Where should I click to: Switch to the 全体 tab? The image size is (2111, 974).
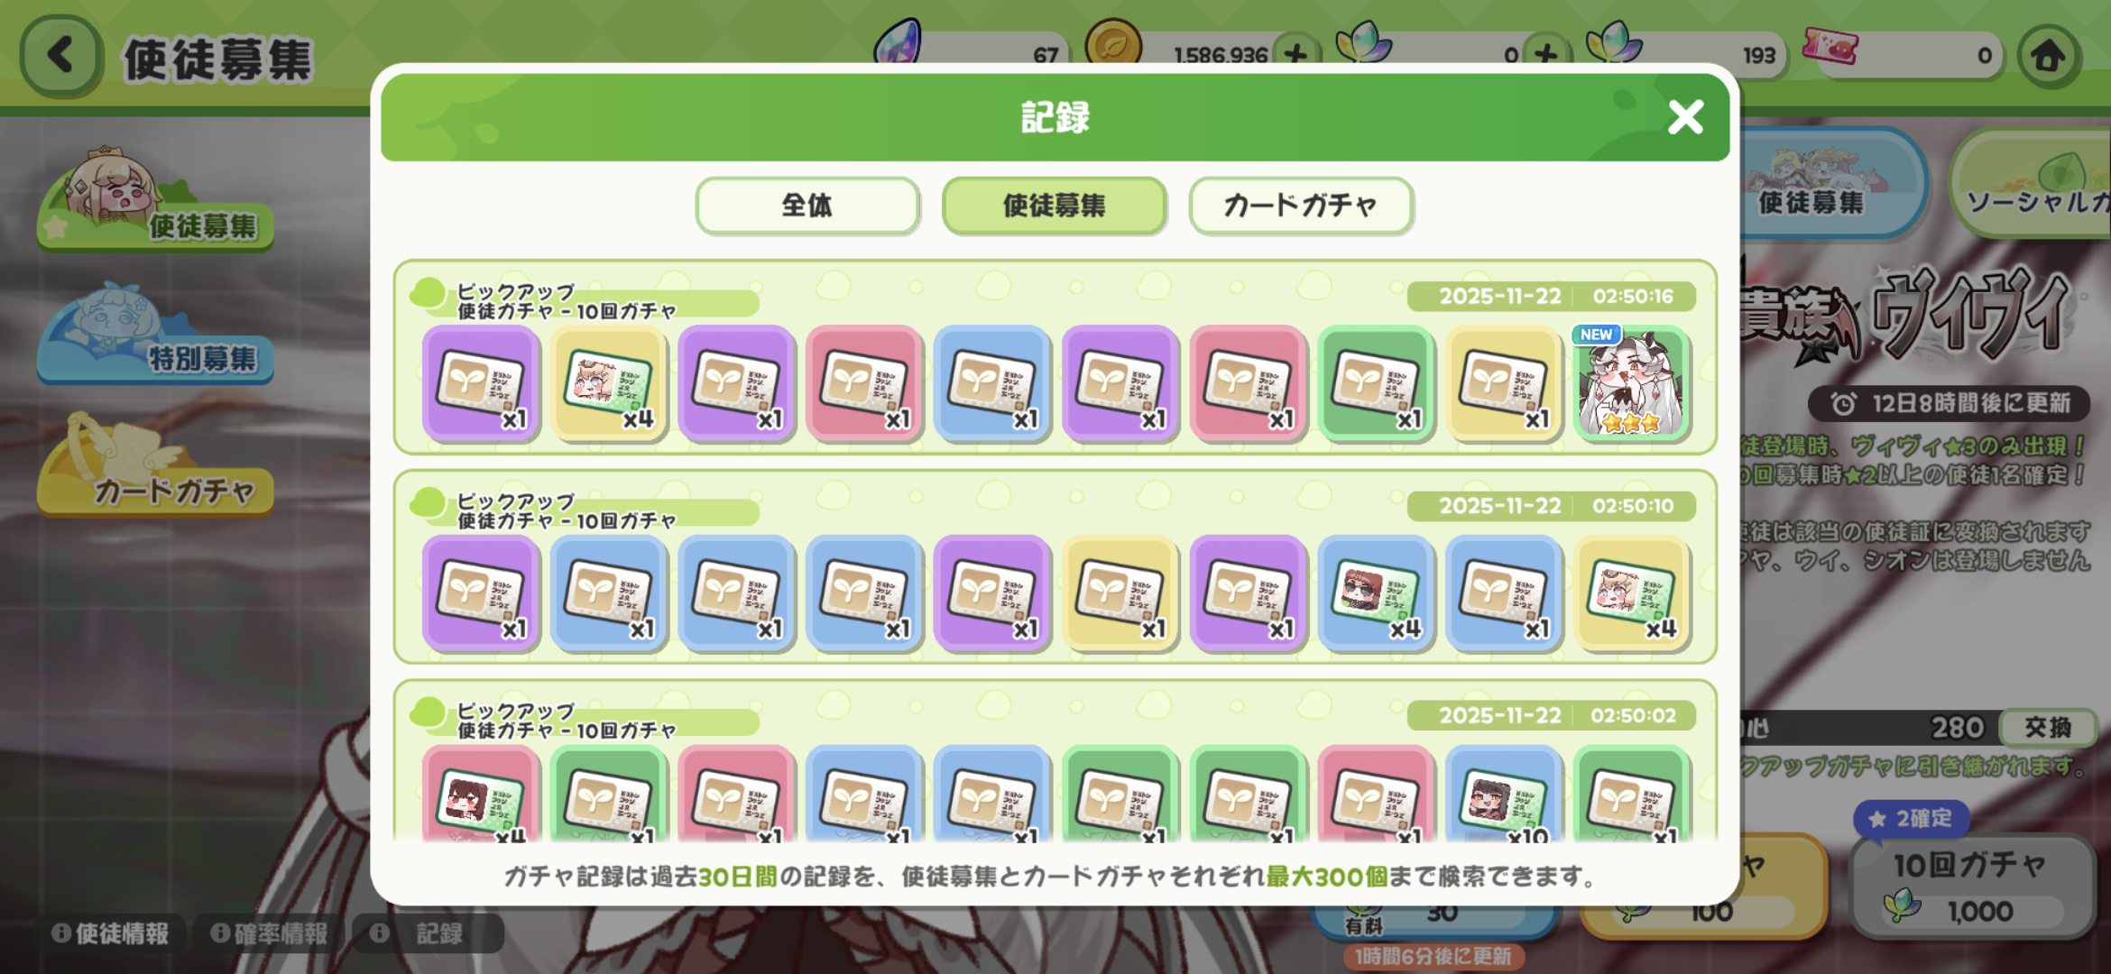click(807, 206)
